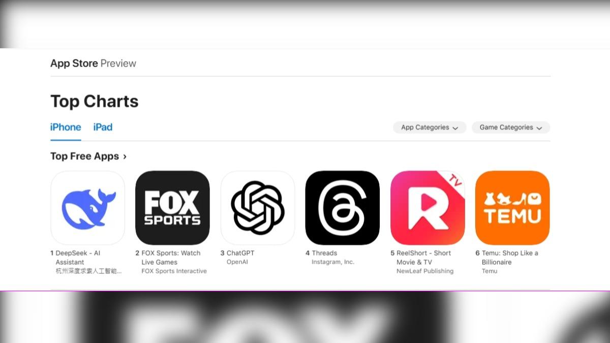Open ReelShort - Short Movie & TV title
This screenshot has height=343, width=610.
pyautogui.click(x=423, y=258)
